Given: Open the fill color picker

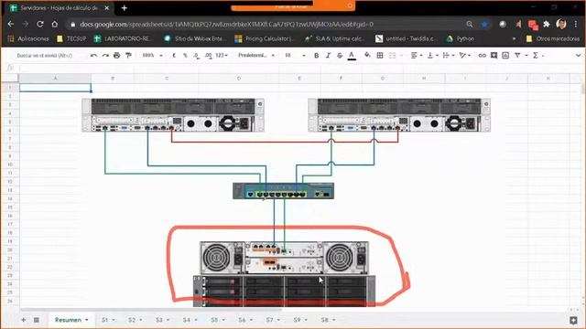Looking at the screenshot, I should pyautogui.click(x=367, y=55).
